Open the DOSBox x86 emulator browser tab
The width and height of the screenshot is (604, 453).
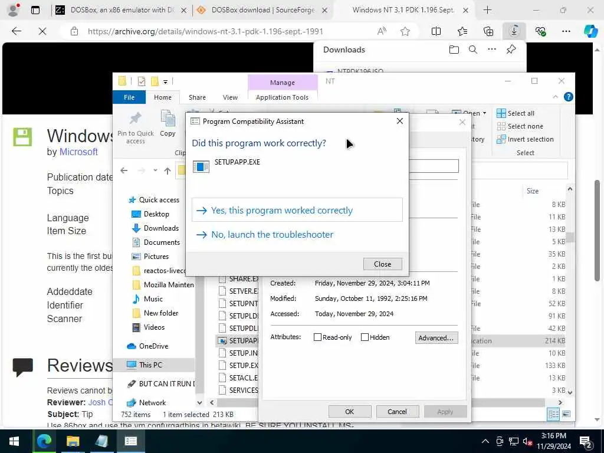[x=121, y=11]
